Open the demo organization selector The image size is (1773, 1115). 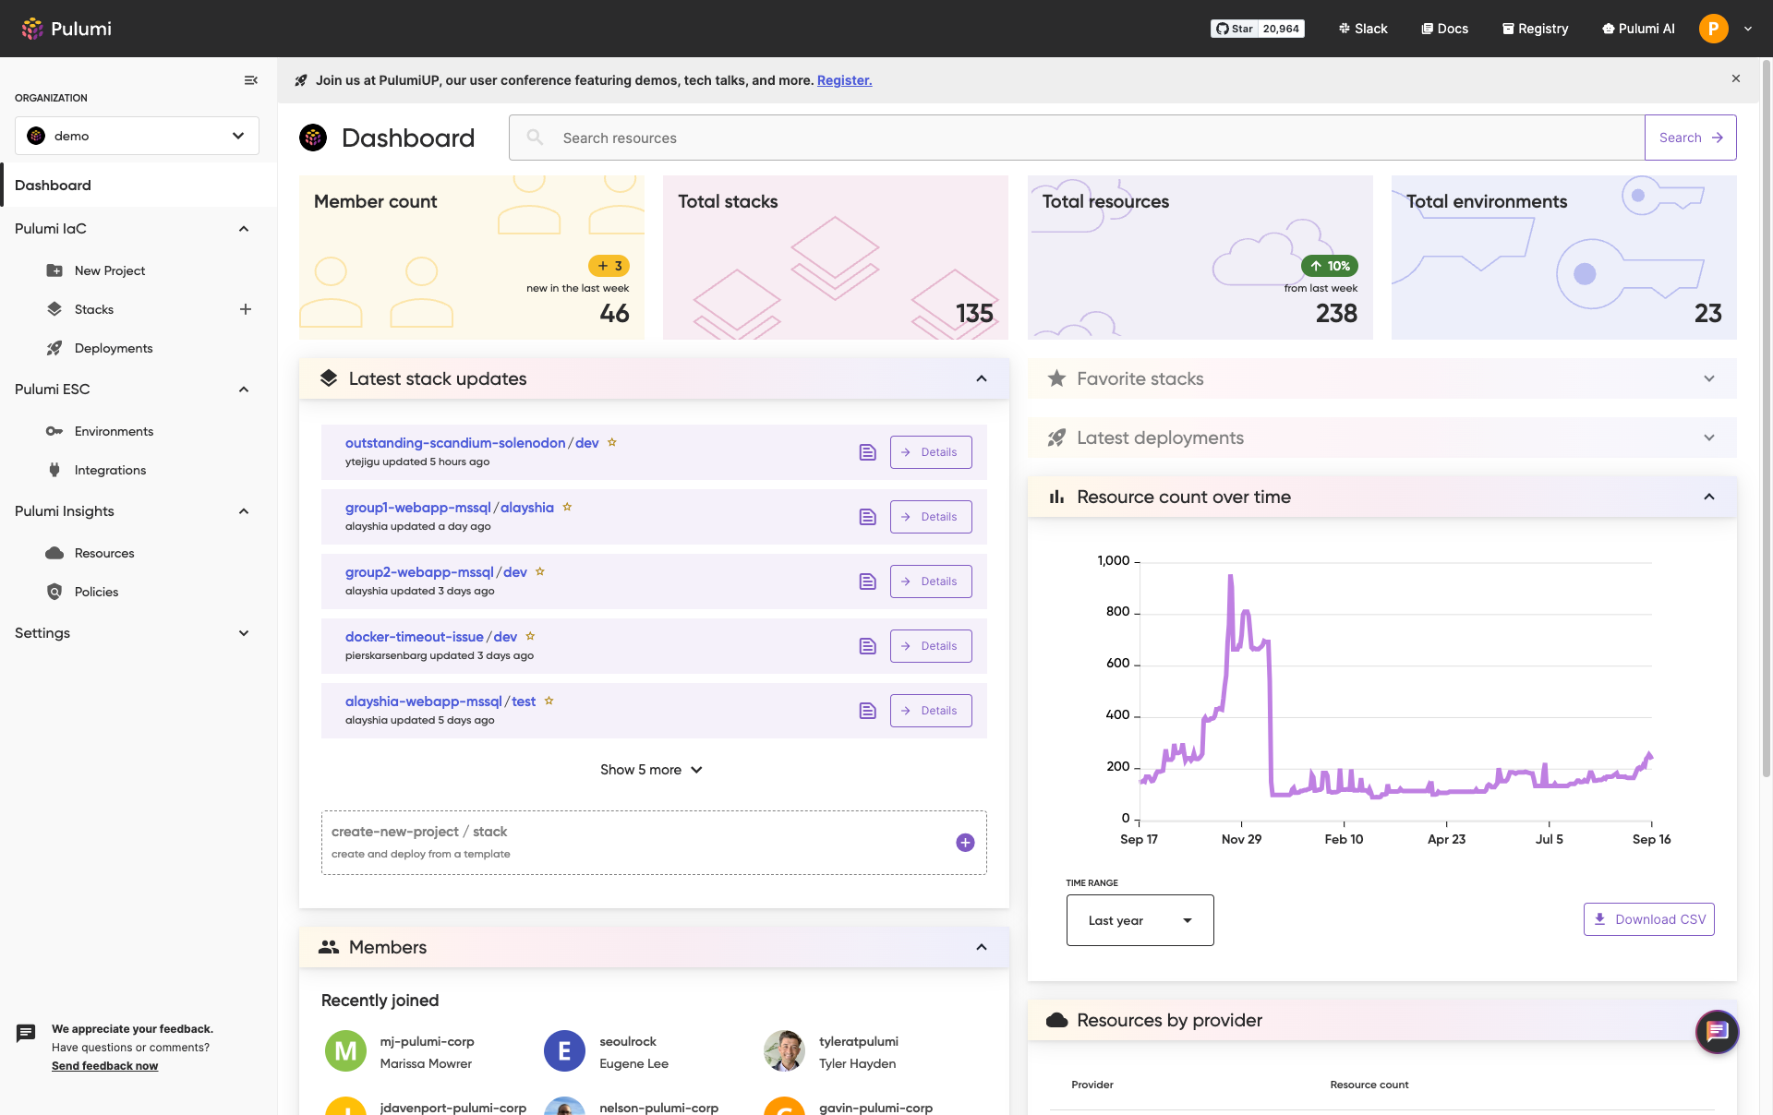click(x=137, y=136)
